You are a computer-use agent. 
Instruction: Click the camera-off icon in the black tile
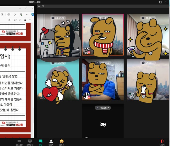pos(103,124)
